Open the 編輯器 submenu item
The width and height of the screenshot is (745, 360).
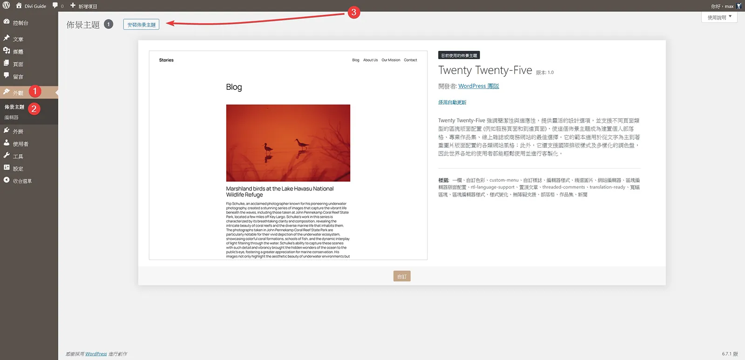(12, 117)
